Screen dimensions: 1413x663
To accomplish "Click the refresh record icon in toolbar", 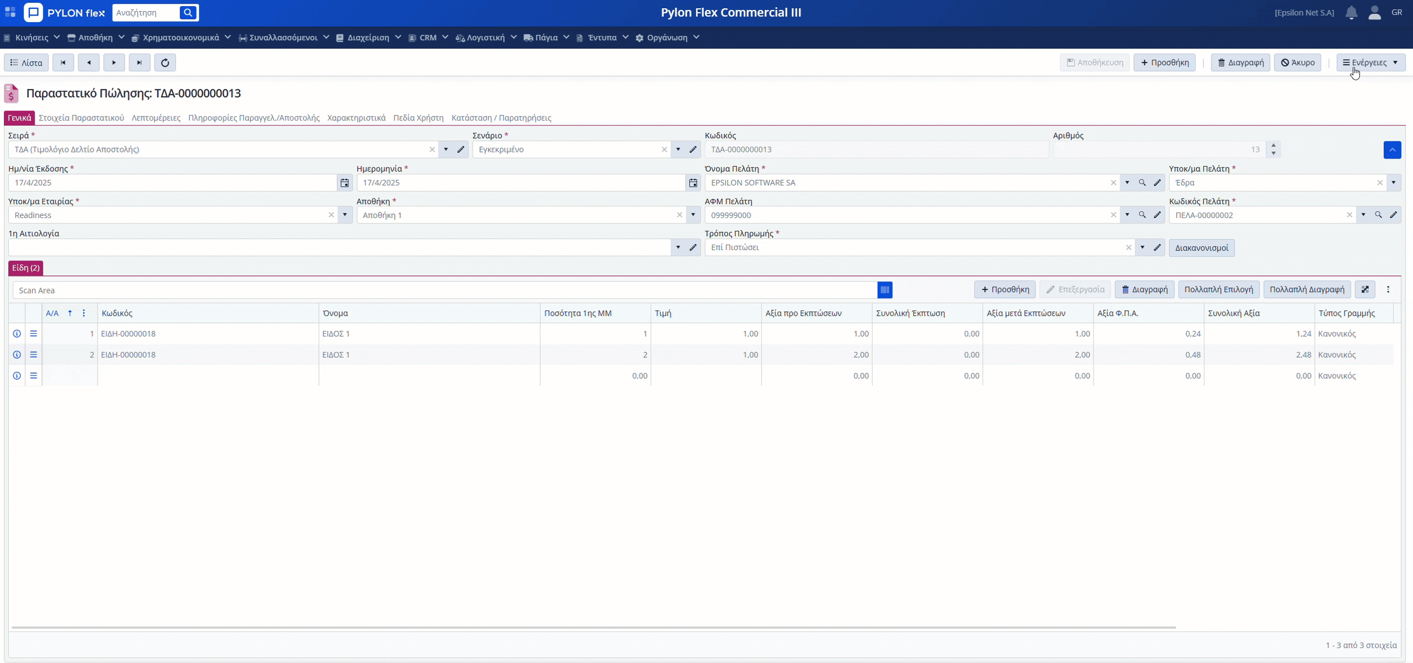I will (165, 62).
